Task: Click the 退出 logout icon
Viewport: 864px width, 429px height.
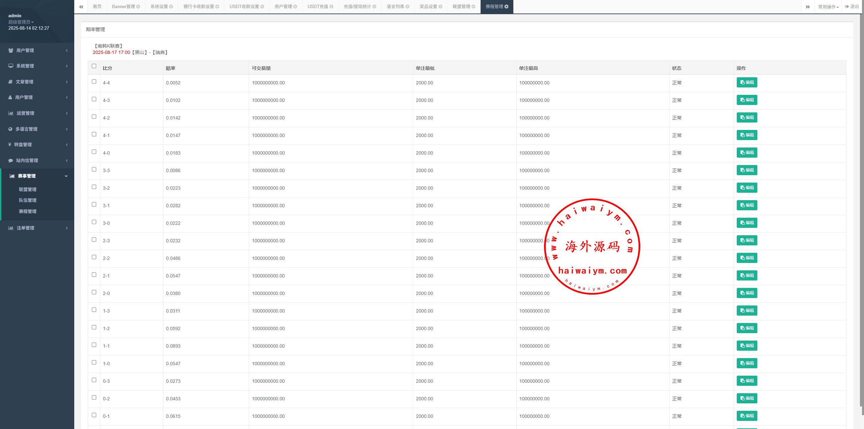Action: pos(847,7)
